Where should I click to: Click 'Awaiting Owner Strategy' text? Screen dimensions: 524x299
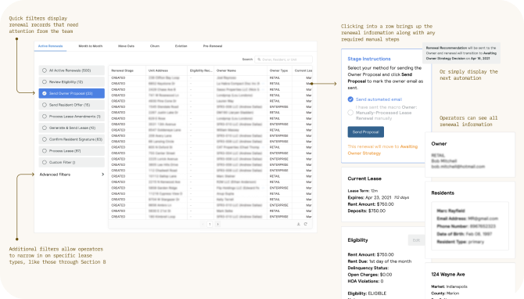click(382, 149)
